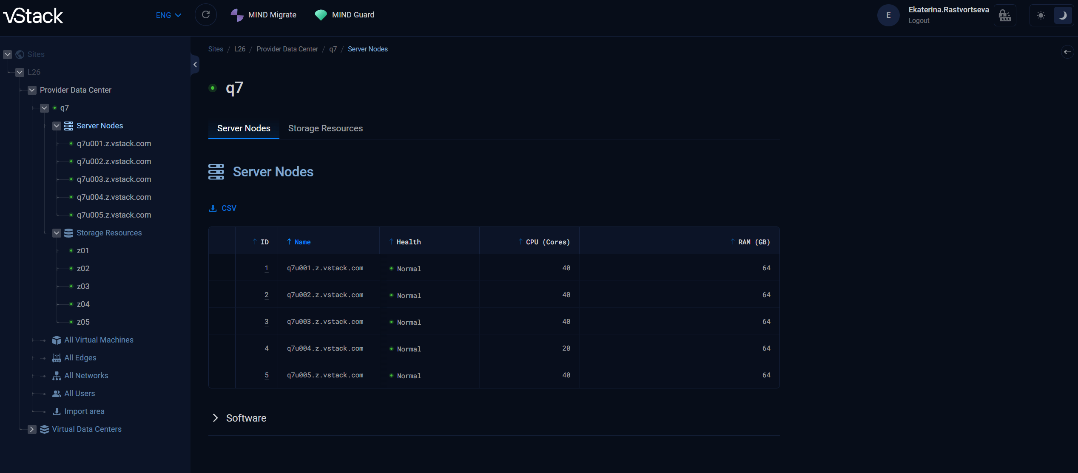1078x473 pixels.
Task: Click the Logout link
Action: (919, 21)
